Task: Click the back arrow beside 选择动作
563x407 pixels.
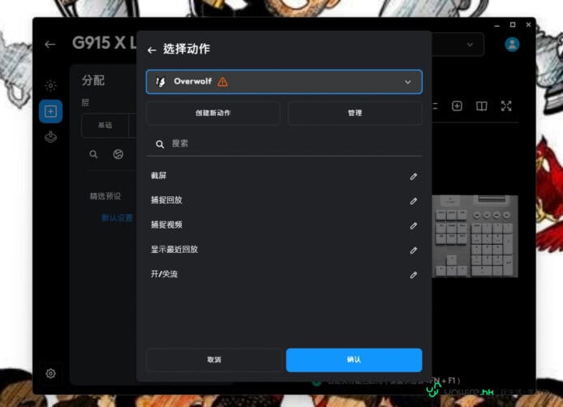Action: pos(152,50)
